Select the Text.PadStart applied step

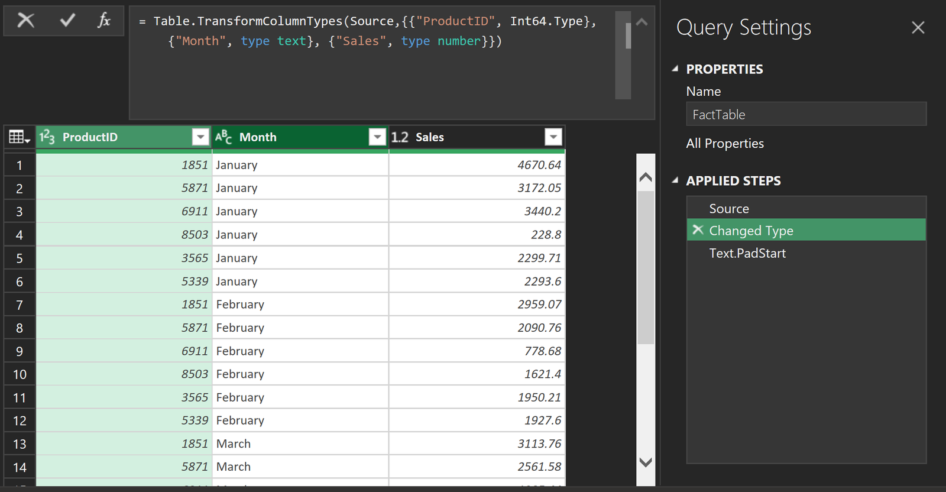[747, 253]
